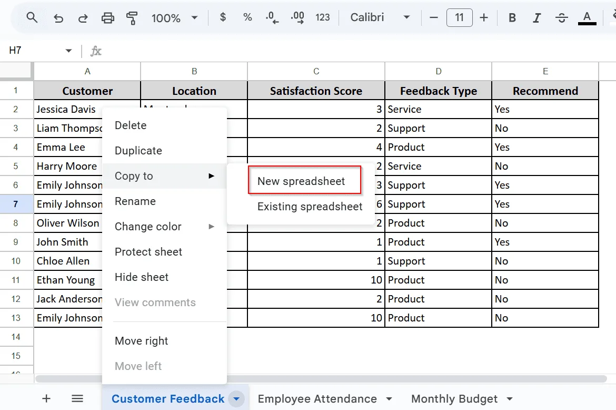Viewport: 616px width, 410px height.
Task: Click the Name box showing H7
Action: (x=15, y=50)
